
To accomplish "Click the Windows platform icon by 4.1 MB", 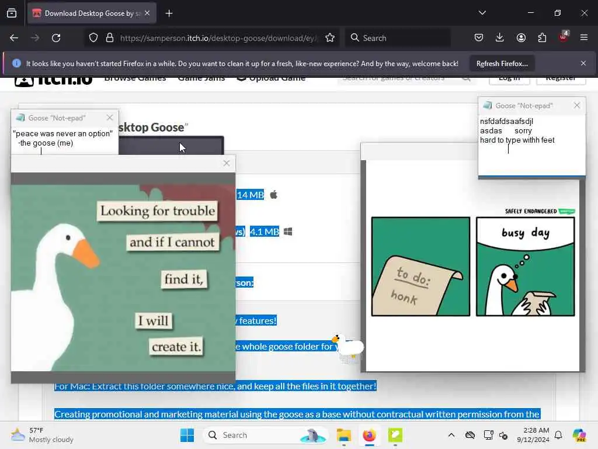I will tap(288, 232).
